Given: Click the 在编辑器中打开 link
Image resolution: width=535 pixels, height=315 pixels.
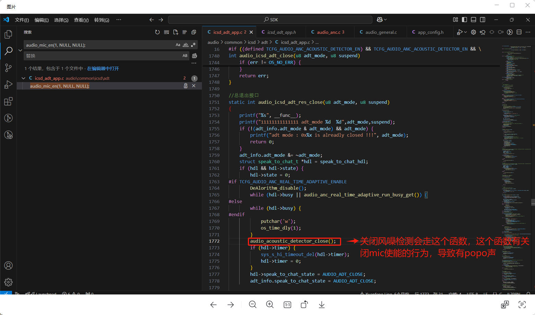Looking at the screenshot, I should click(103, 68).
